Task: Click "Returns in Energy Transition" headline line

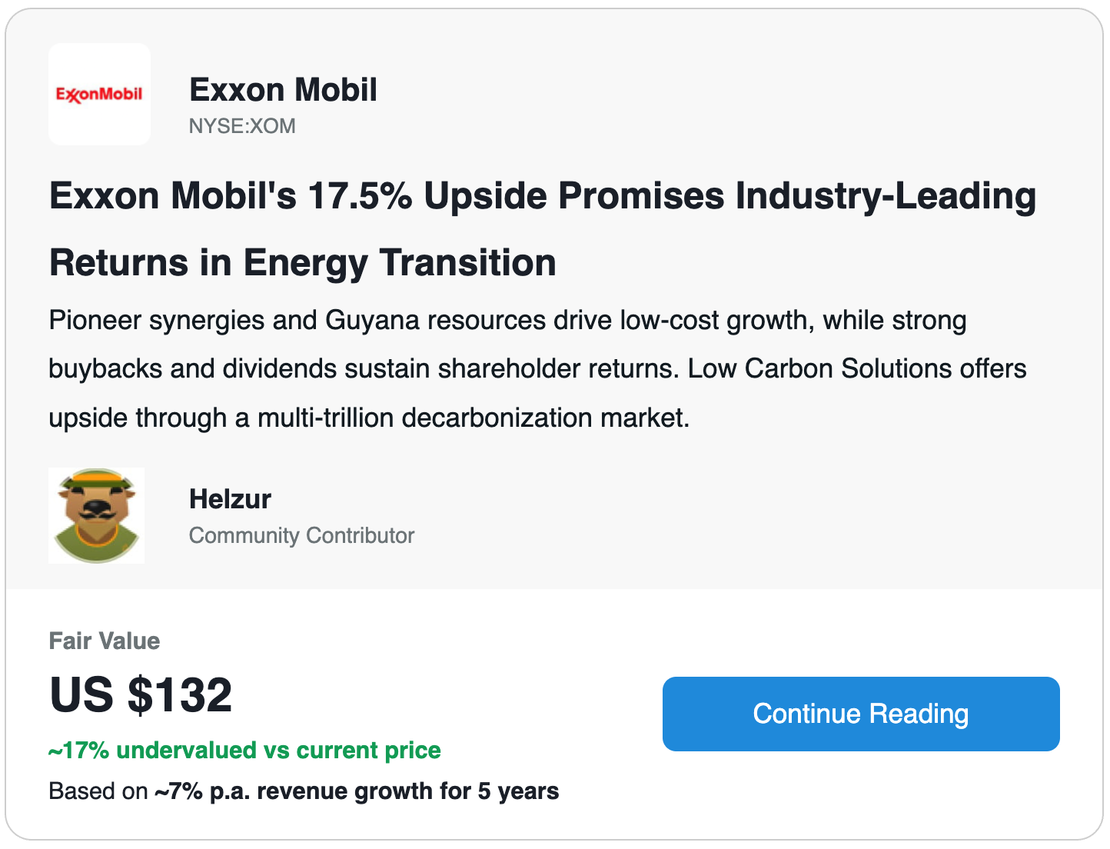Action: 302,263
